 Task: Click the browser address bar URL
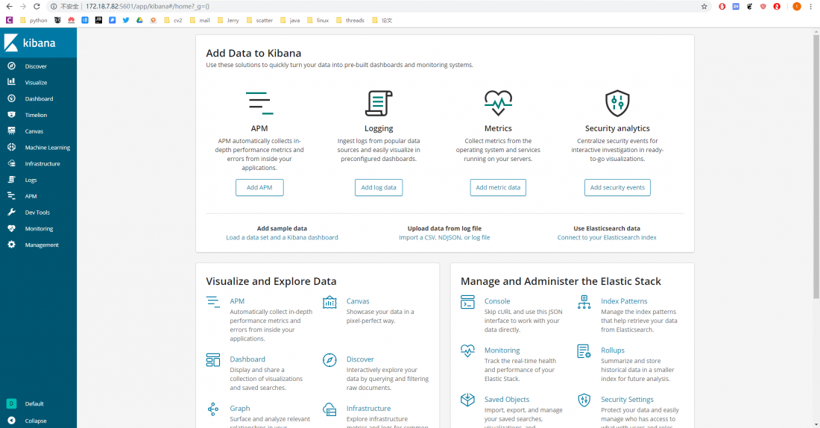(148, 6)
